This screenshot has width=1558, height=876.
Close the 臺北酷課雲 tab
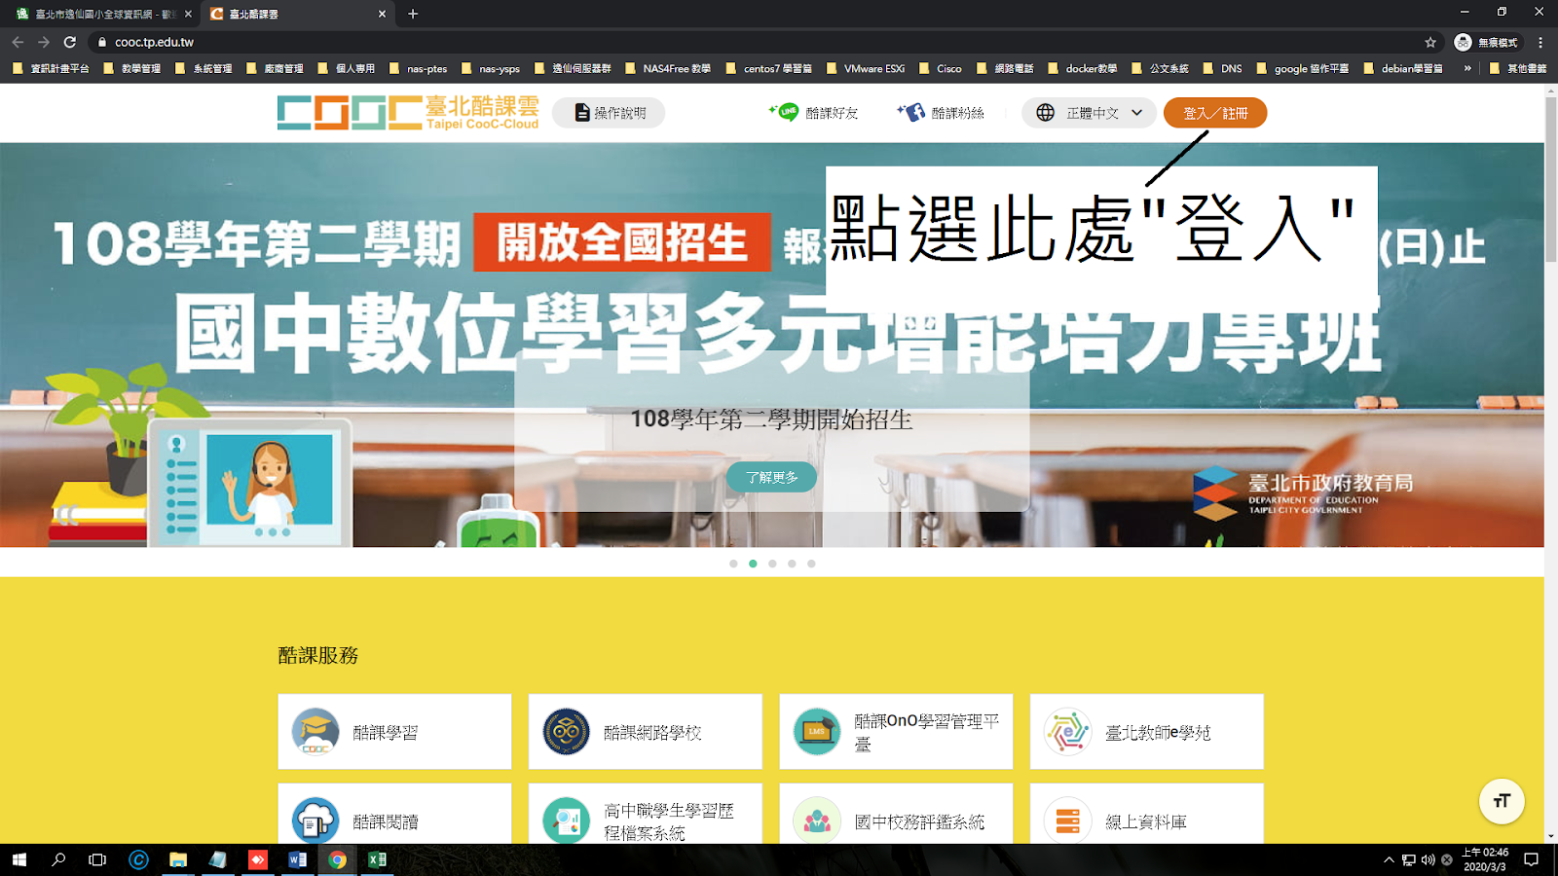(x=382, y=14)
